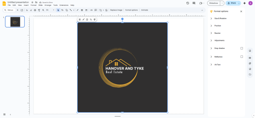Image resolution: width=255 pixels, height=118 pixels.
Task: Click the Saved to Drive cloud status
Action: (x=46, y=3)
